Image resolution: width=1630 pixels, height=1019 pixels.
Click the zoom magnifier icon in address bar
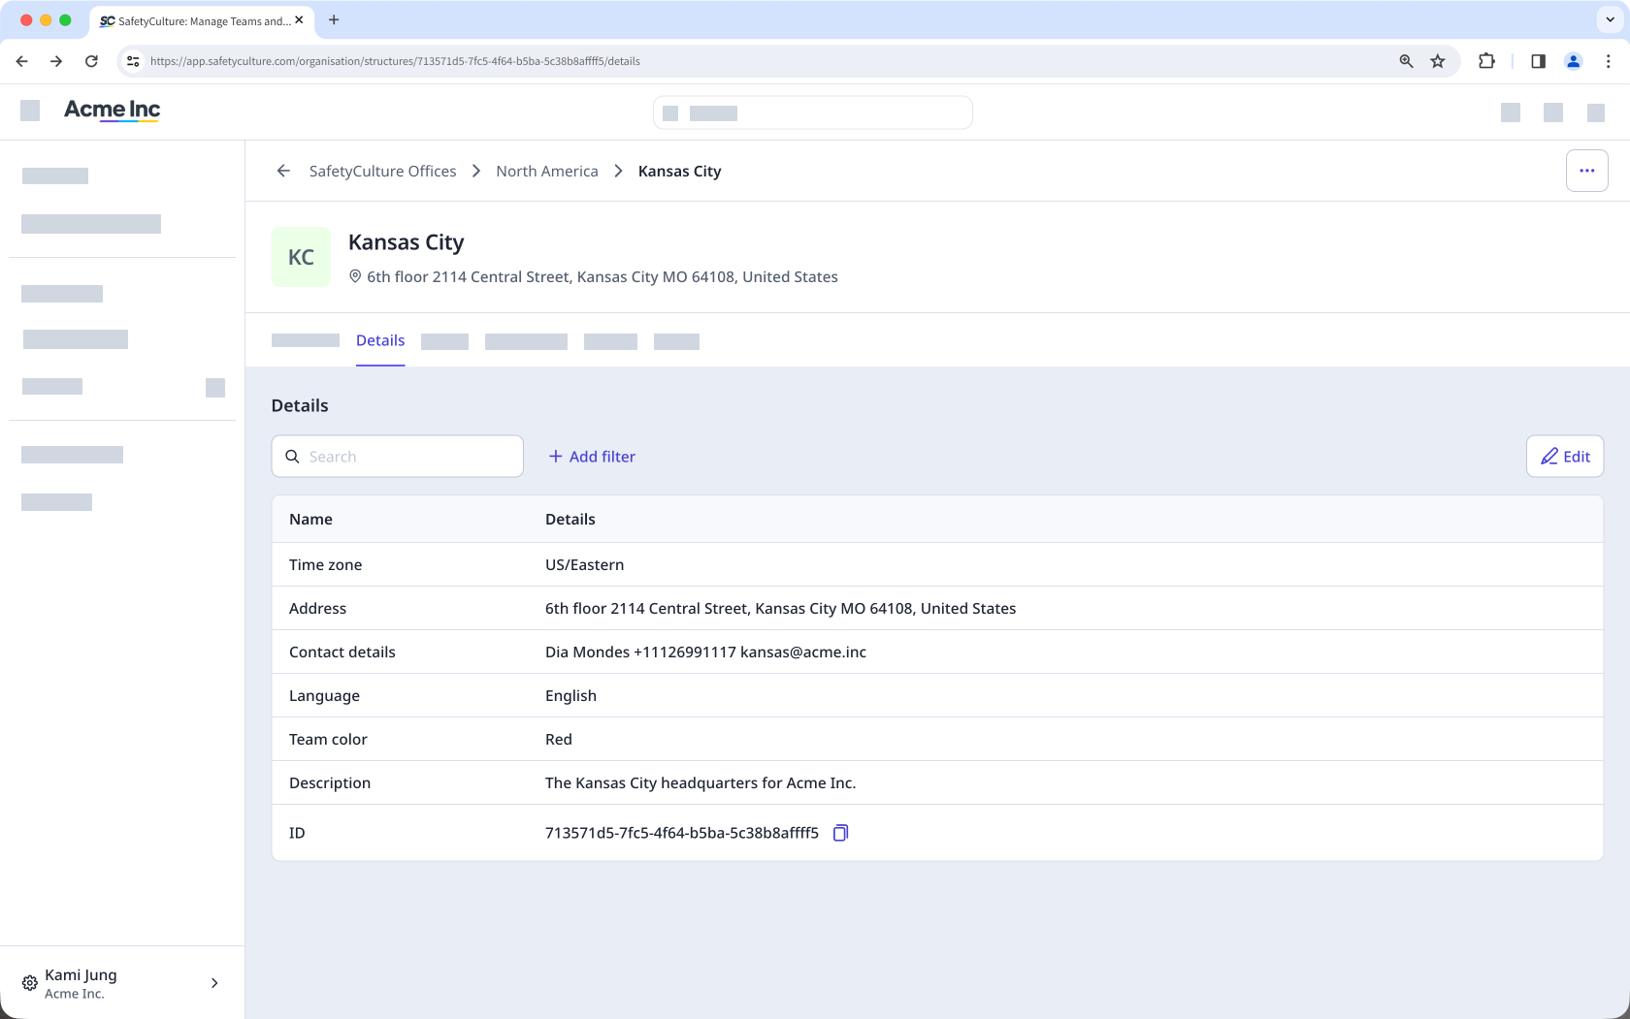point(1406,61)
